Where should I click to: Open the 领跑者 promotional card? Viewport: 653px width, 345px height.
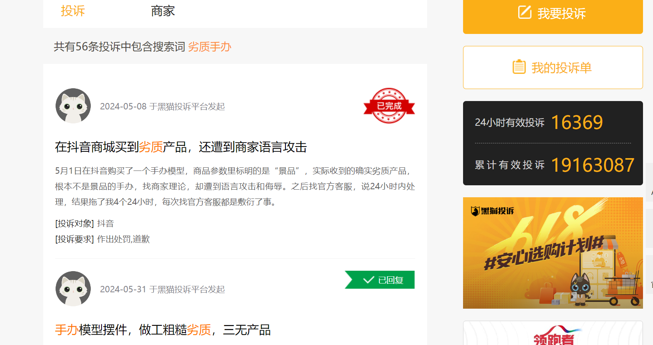click(x=553, y=333)
